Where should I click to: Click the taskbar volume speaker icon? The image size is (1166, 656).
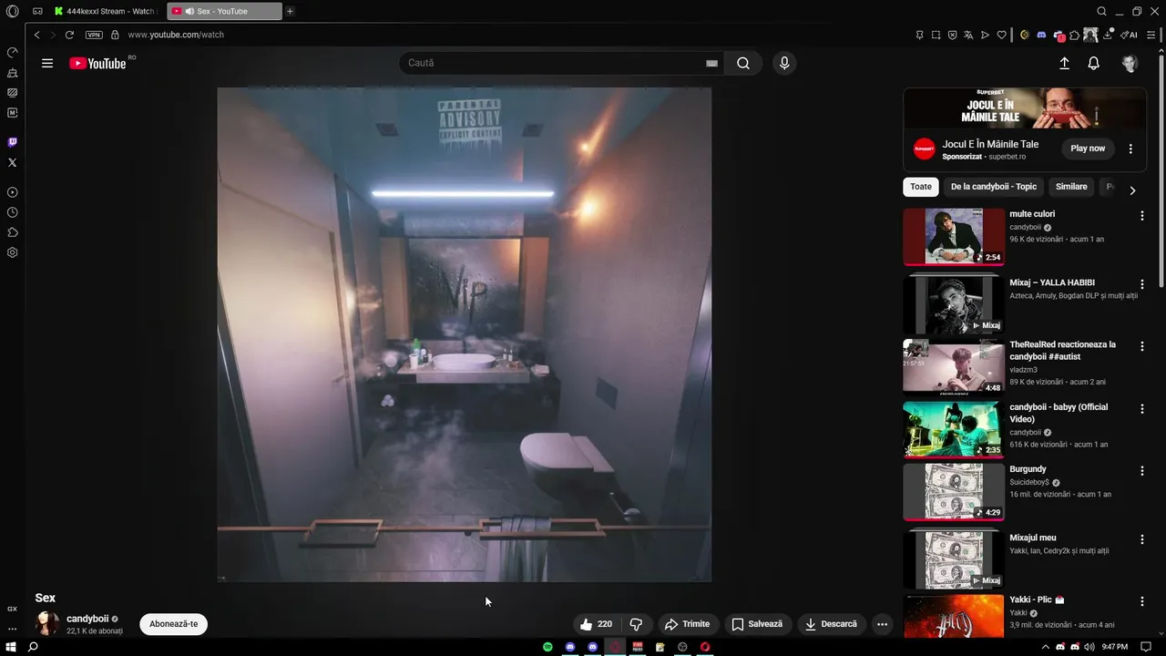pyautogui.click(x=1089, y=647)
